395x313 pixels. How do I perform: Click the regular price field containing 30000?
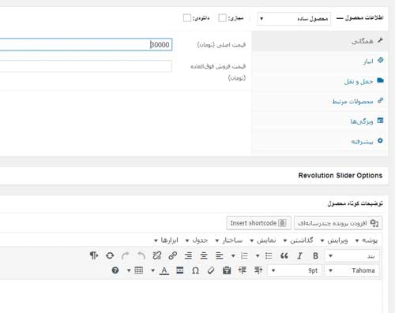pyautogui.click(x=86, y=44)
